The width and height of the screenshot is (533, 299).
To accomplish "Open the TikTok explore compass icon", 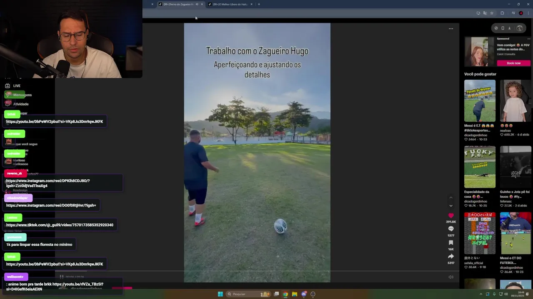I will tap(496, 28).
